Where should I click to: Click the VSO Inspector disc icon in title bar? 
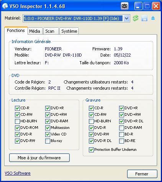tap(5, 6)
